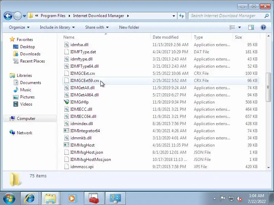Select idmmzcc.xpi file name

82,167
